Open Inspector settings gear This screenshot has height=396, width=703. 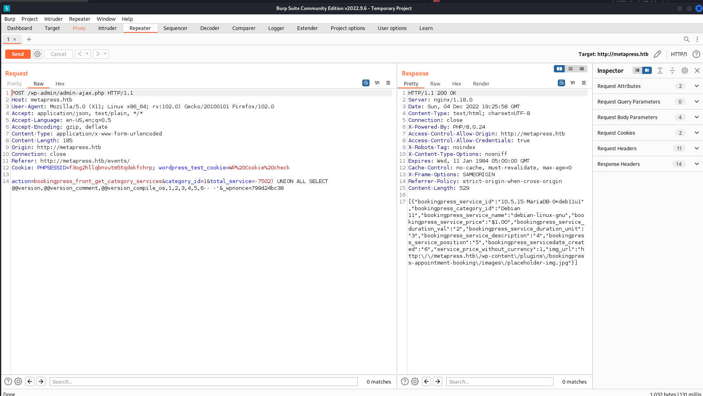point(685,70)
